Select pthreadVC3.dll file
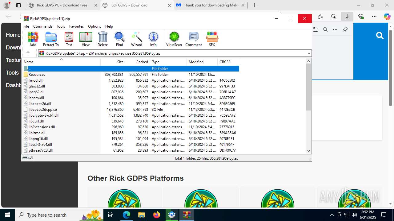Screen dimensions: 394x221 click(131, 150)
